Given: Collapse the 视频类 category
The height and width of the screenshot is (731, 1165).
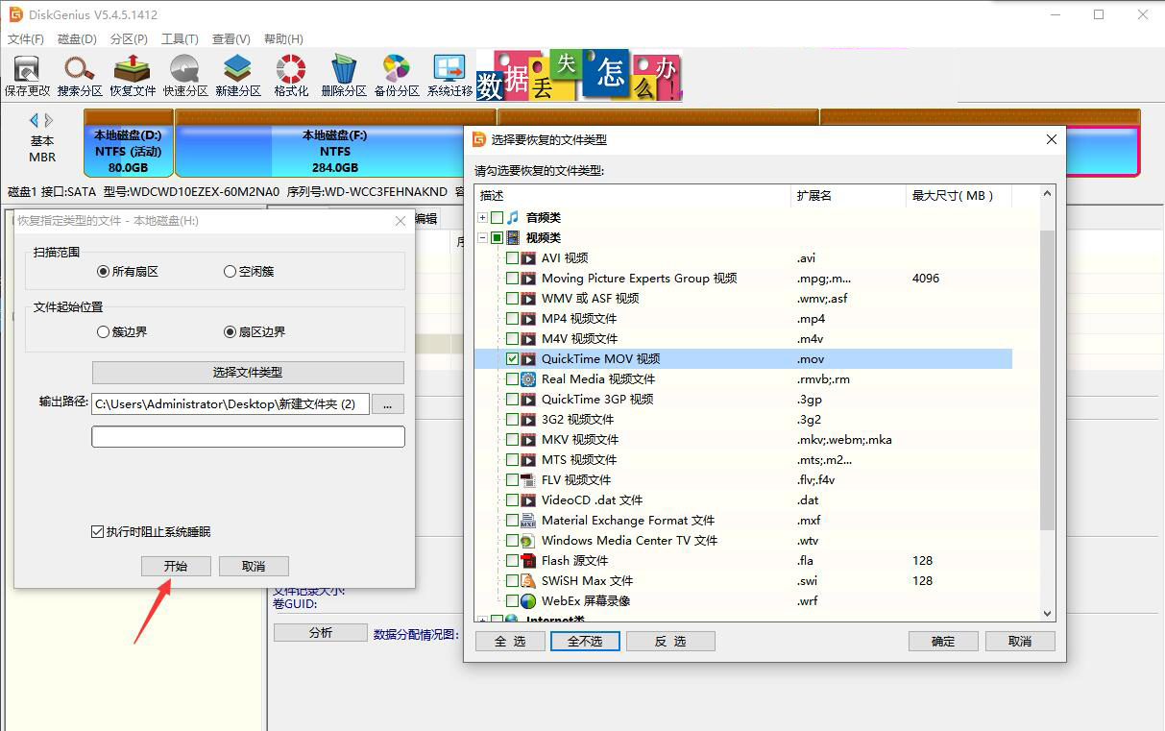Looking at the screenshot, I should pos(482,237).
